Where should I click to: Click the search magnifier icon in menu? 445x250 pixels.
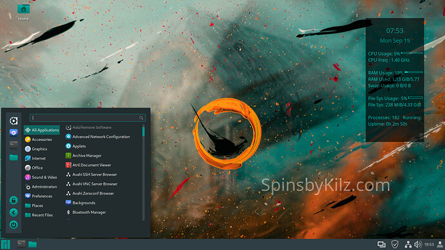coord(141,118)
